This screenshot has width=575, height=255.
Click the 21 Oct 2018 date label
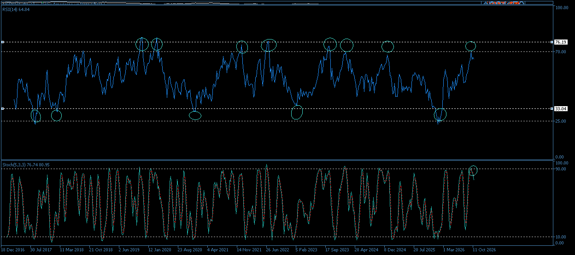pyautogui.click(x=101, y=250)
